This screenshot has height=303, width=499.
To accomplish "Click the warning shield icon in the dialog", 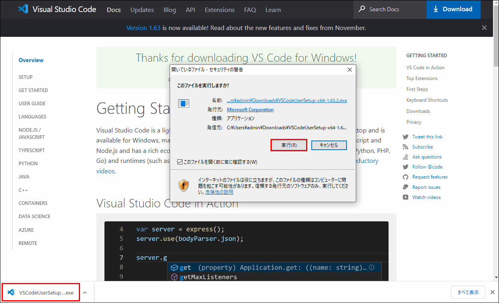I will pyautogui.click(x=184, y=185).
